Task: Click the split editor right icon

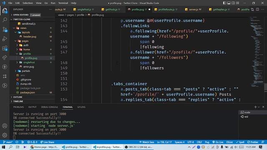Action: pos(258,10)
